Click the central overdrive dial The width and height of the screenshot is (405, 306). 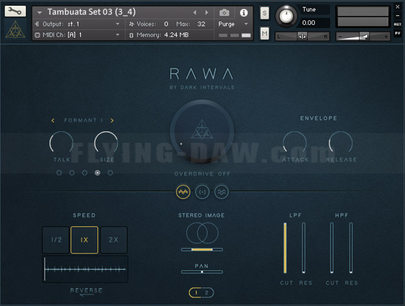point(202,131)
